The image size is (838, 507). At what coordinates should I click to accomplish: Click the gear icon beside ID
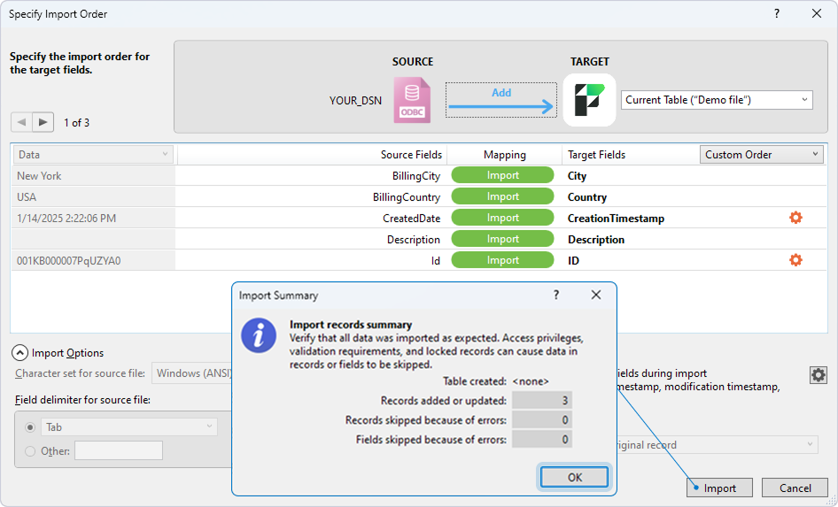[795, 260]
